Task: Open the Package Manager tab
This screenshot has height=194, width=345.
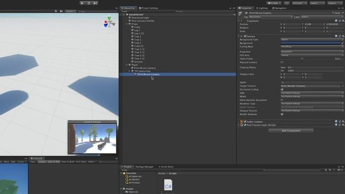Action: tap(144, 167)
